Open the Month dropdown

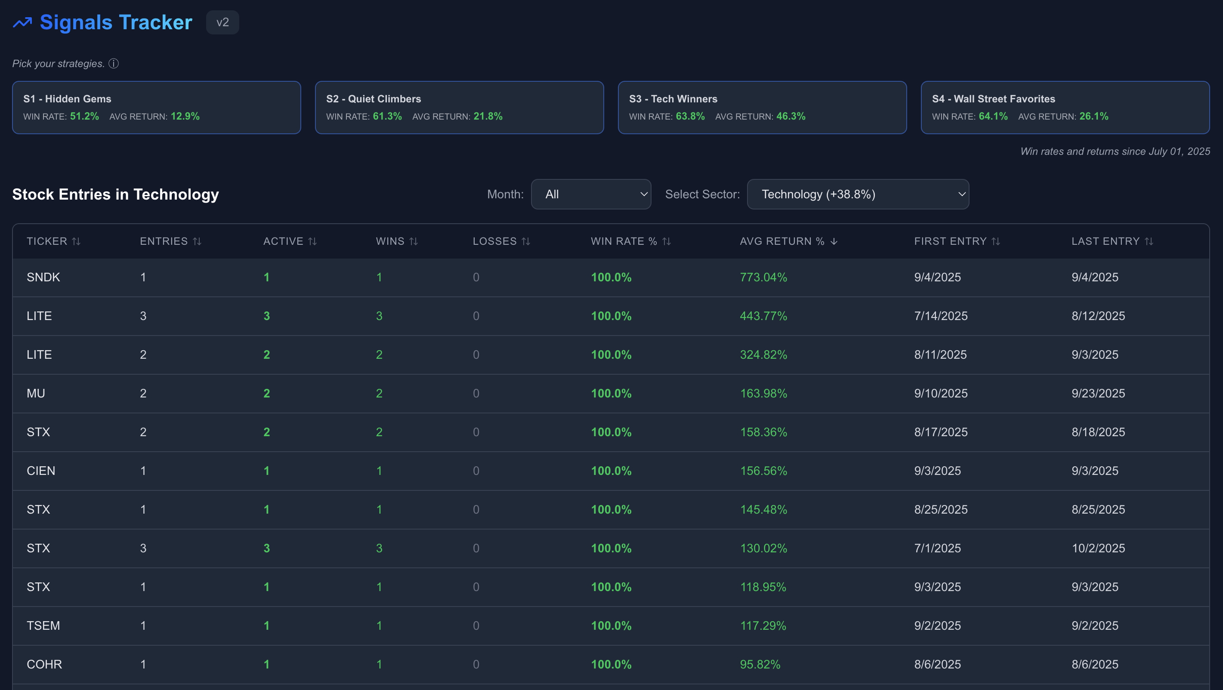click(x=591, y=194)
